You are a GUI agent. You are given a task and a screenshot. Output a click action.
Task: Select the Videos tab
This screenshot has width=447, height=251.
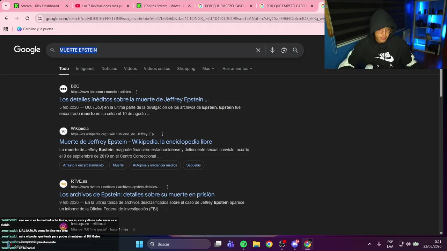pyautogui.click(x=130, y=69)
